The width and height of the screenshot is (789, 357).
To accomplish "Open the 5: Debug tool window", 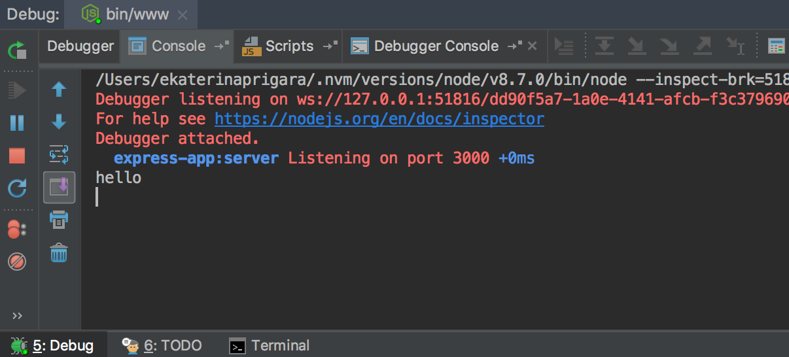I will click(52, 345).
